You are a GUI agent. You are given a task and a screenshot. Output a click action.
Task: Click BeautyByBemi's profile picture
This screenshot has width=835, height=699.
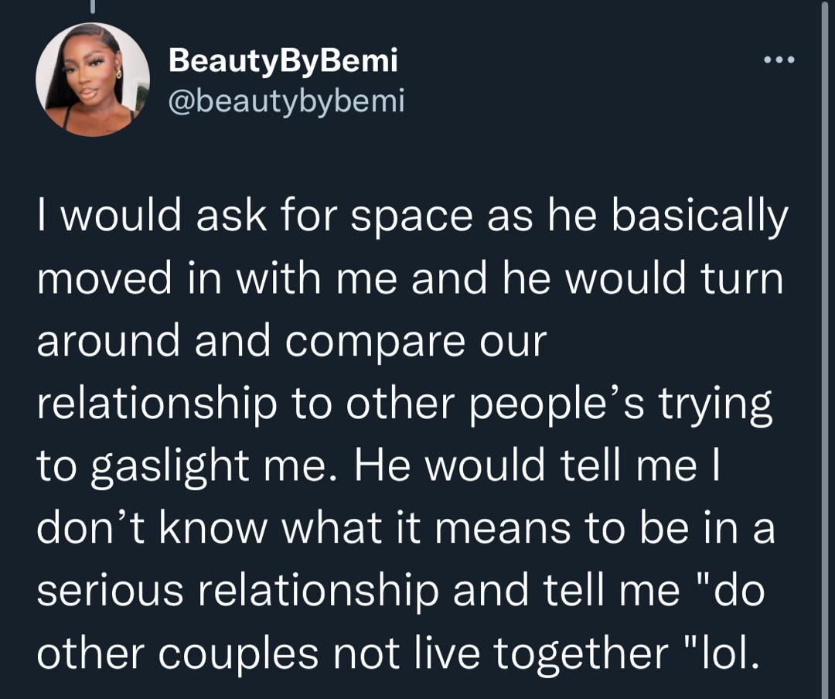tap(93, 80)
